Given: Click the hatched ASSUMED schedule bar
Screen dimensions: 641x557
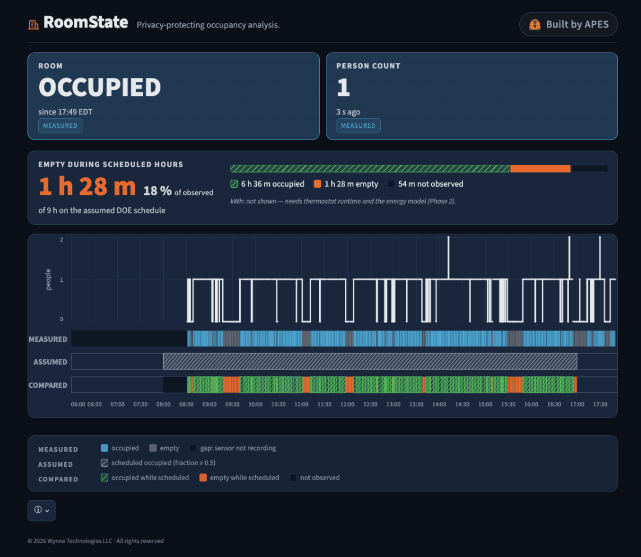Looking at the screenshot, I should 370,361.
